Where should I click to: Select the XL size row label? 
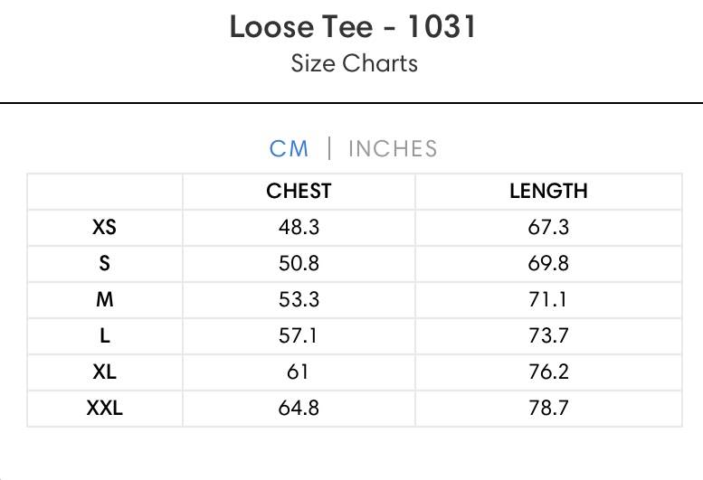(x=104, y=372)
